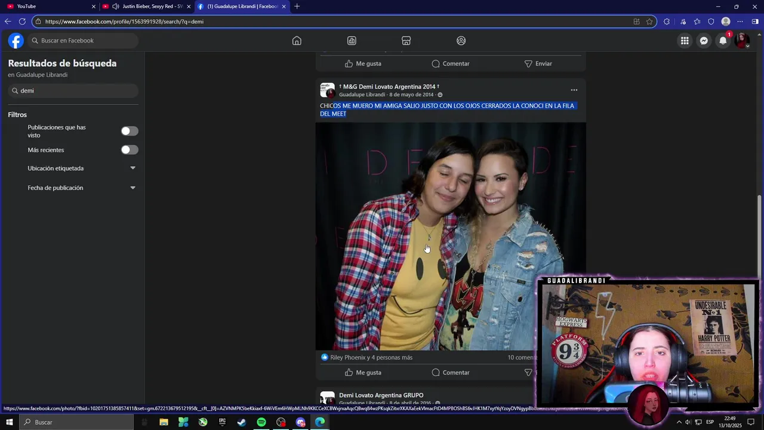
Task: Open the M&G group avatar on the post
Action: point(327,90)
